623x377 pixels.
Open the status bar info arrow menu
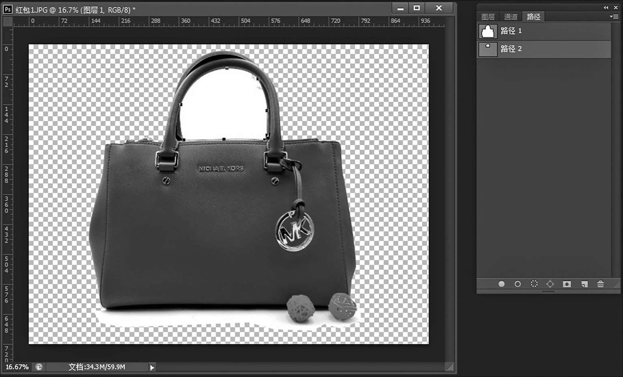pos(152,367)
